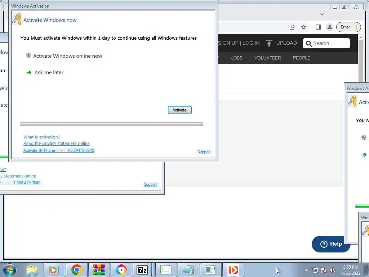Bookmark page with the star icon
Viewport: 369px width, 277px height.
[304, 27]
